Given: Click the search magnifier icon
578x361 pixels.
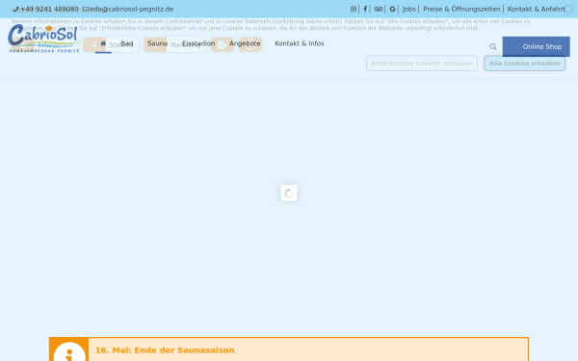Looking at the screenshot, I should coord(493,47).
